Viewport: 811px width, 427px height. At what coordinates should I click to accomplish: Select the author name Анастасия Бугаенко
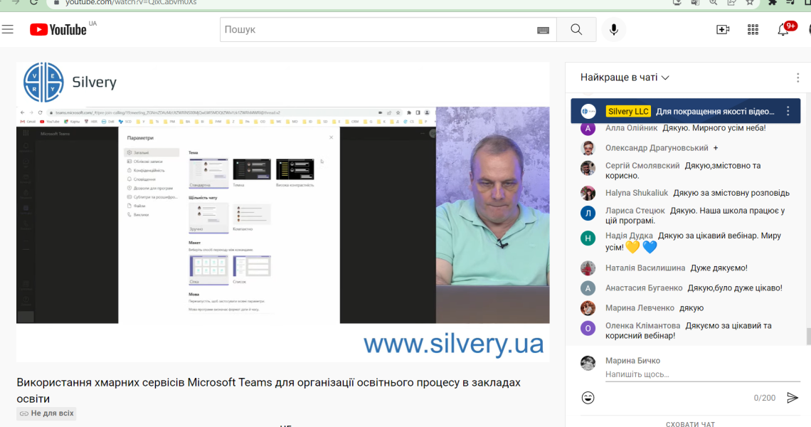pyautogui.click(x=644, y=288)
